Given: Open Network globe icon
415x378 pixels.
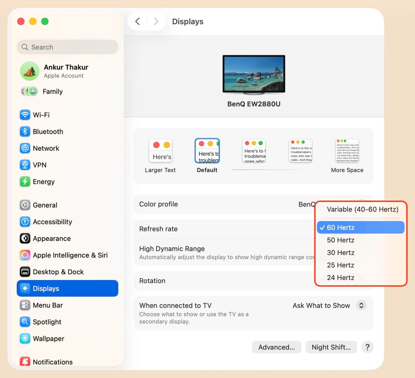Looking at the screenshot, I should (x=25, y=148).
